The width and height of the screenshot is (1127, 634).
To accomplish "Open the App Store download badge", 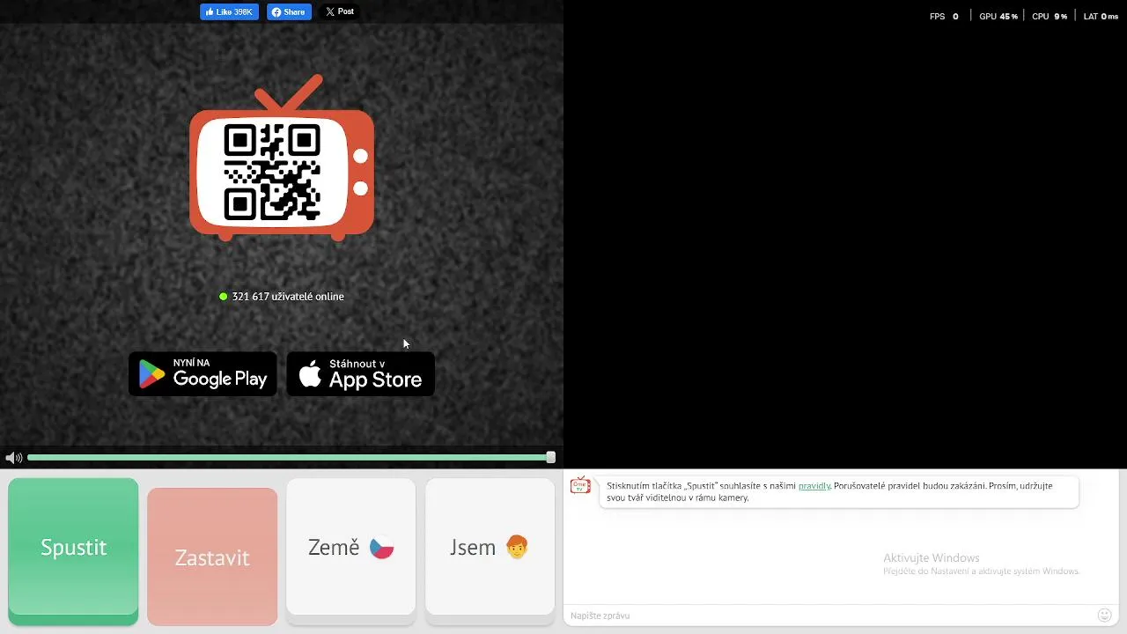I will point(361,374).
